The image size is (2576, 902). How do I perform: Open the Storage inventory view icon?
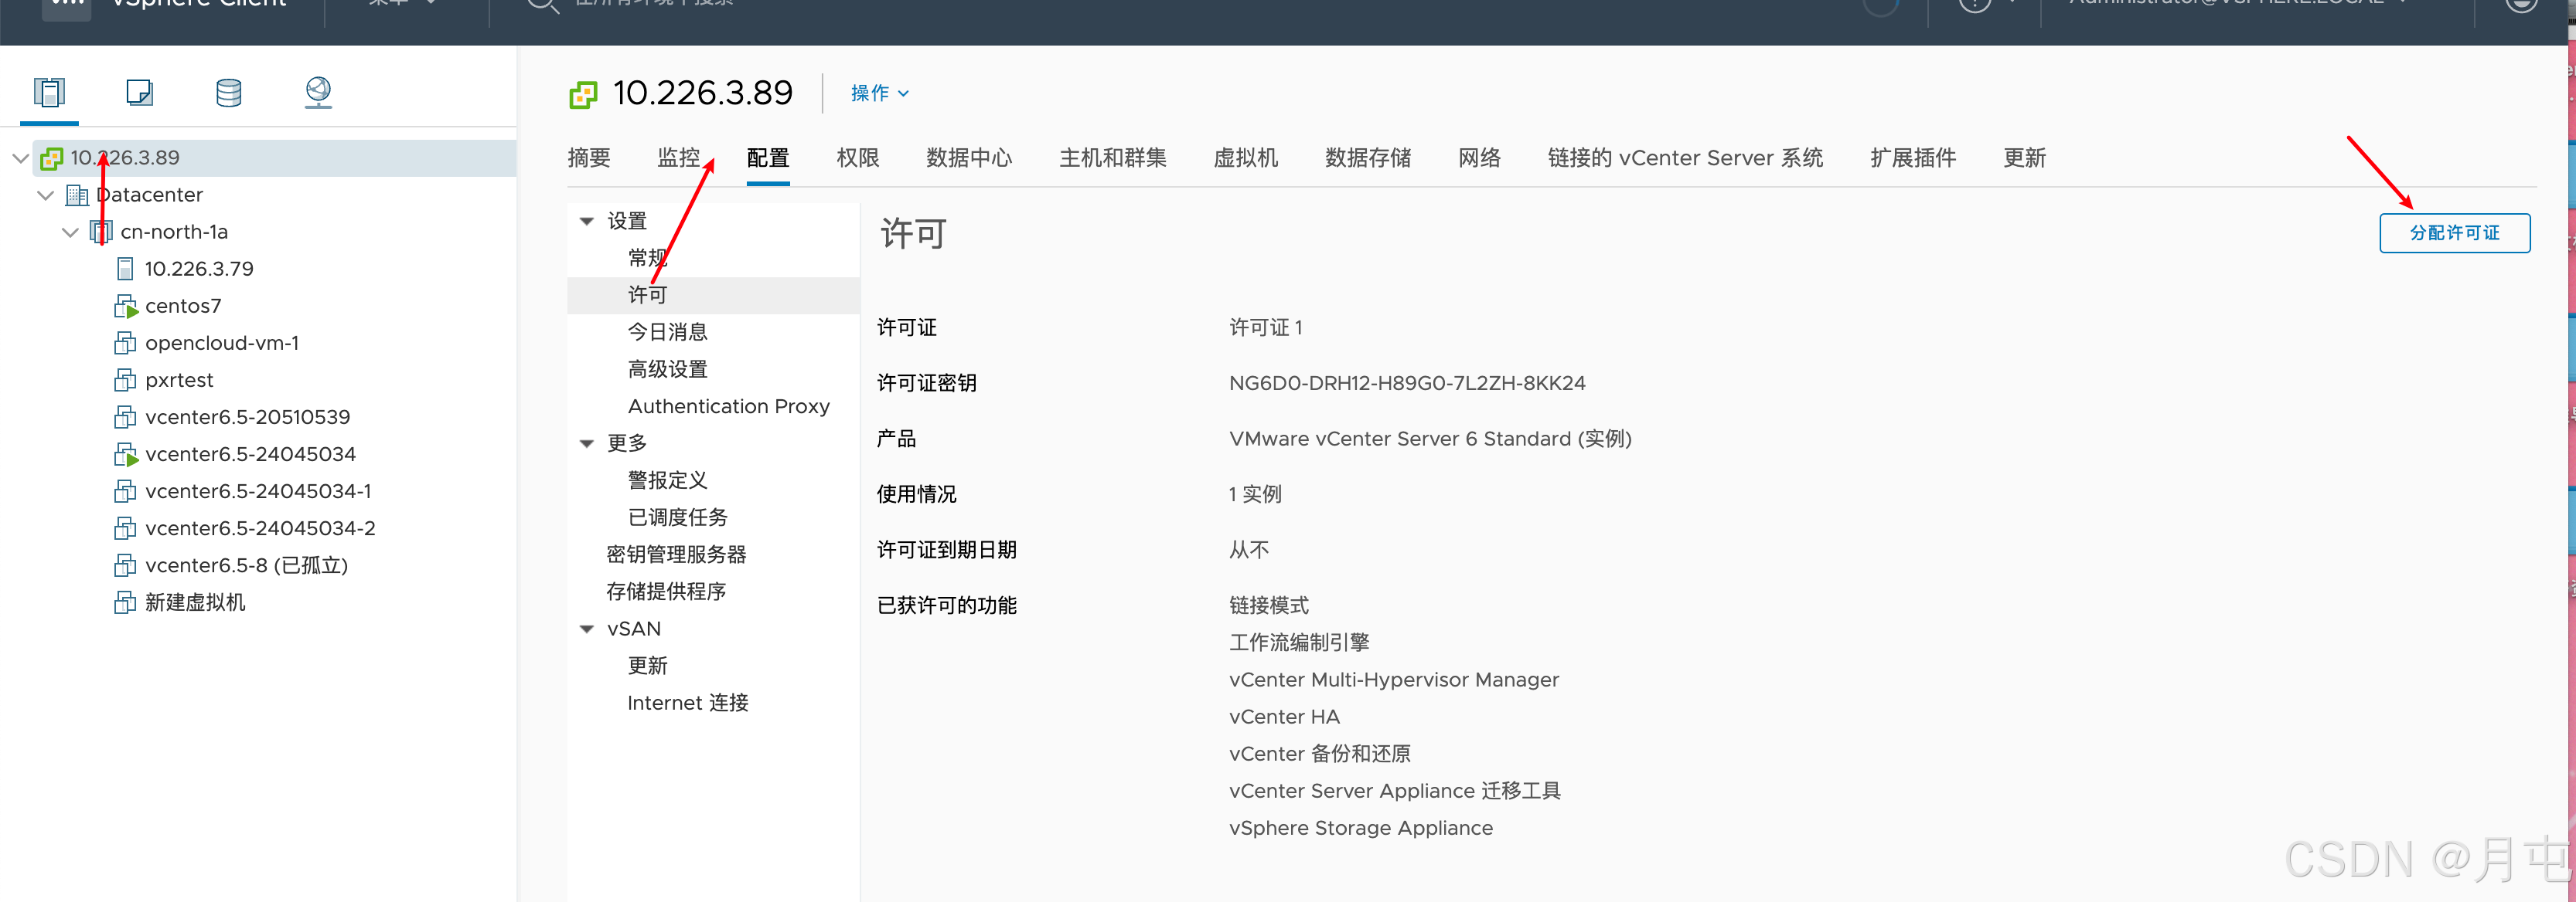(228, 93)
